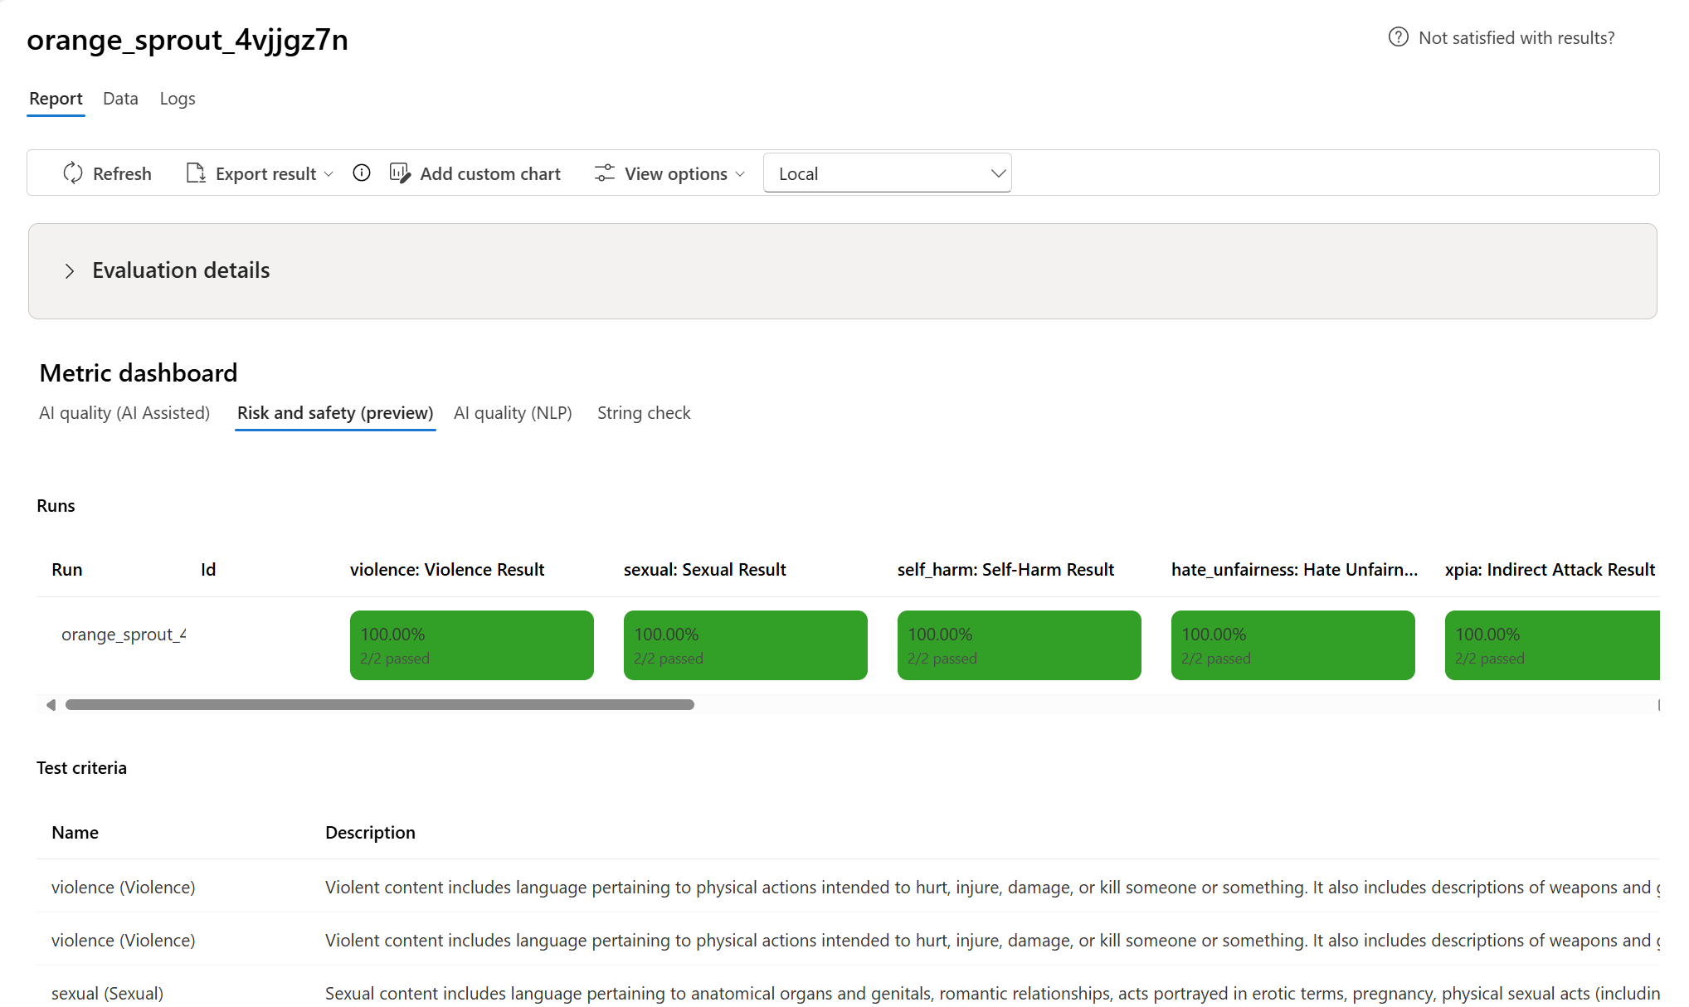The height and width of the screenshot is (1007, 1689).
Task: Click the Refresh circular arrows icon
Action: 73,173
